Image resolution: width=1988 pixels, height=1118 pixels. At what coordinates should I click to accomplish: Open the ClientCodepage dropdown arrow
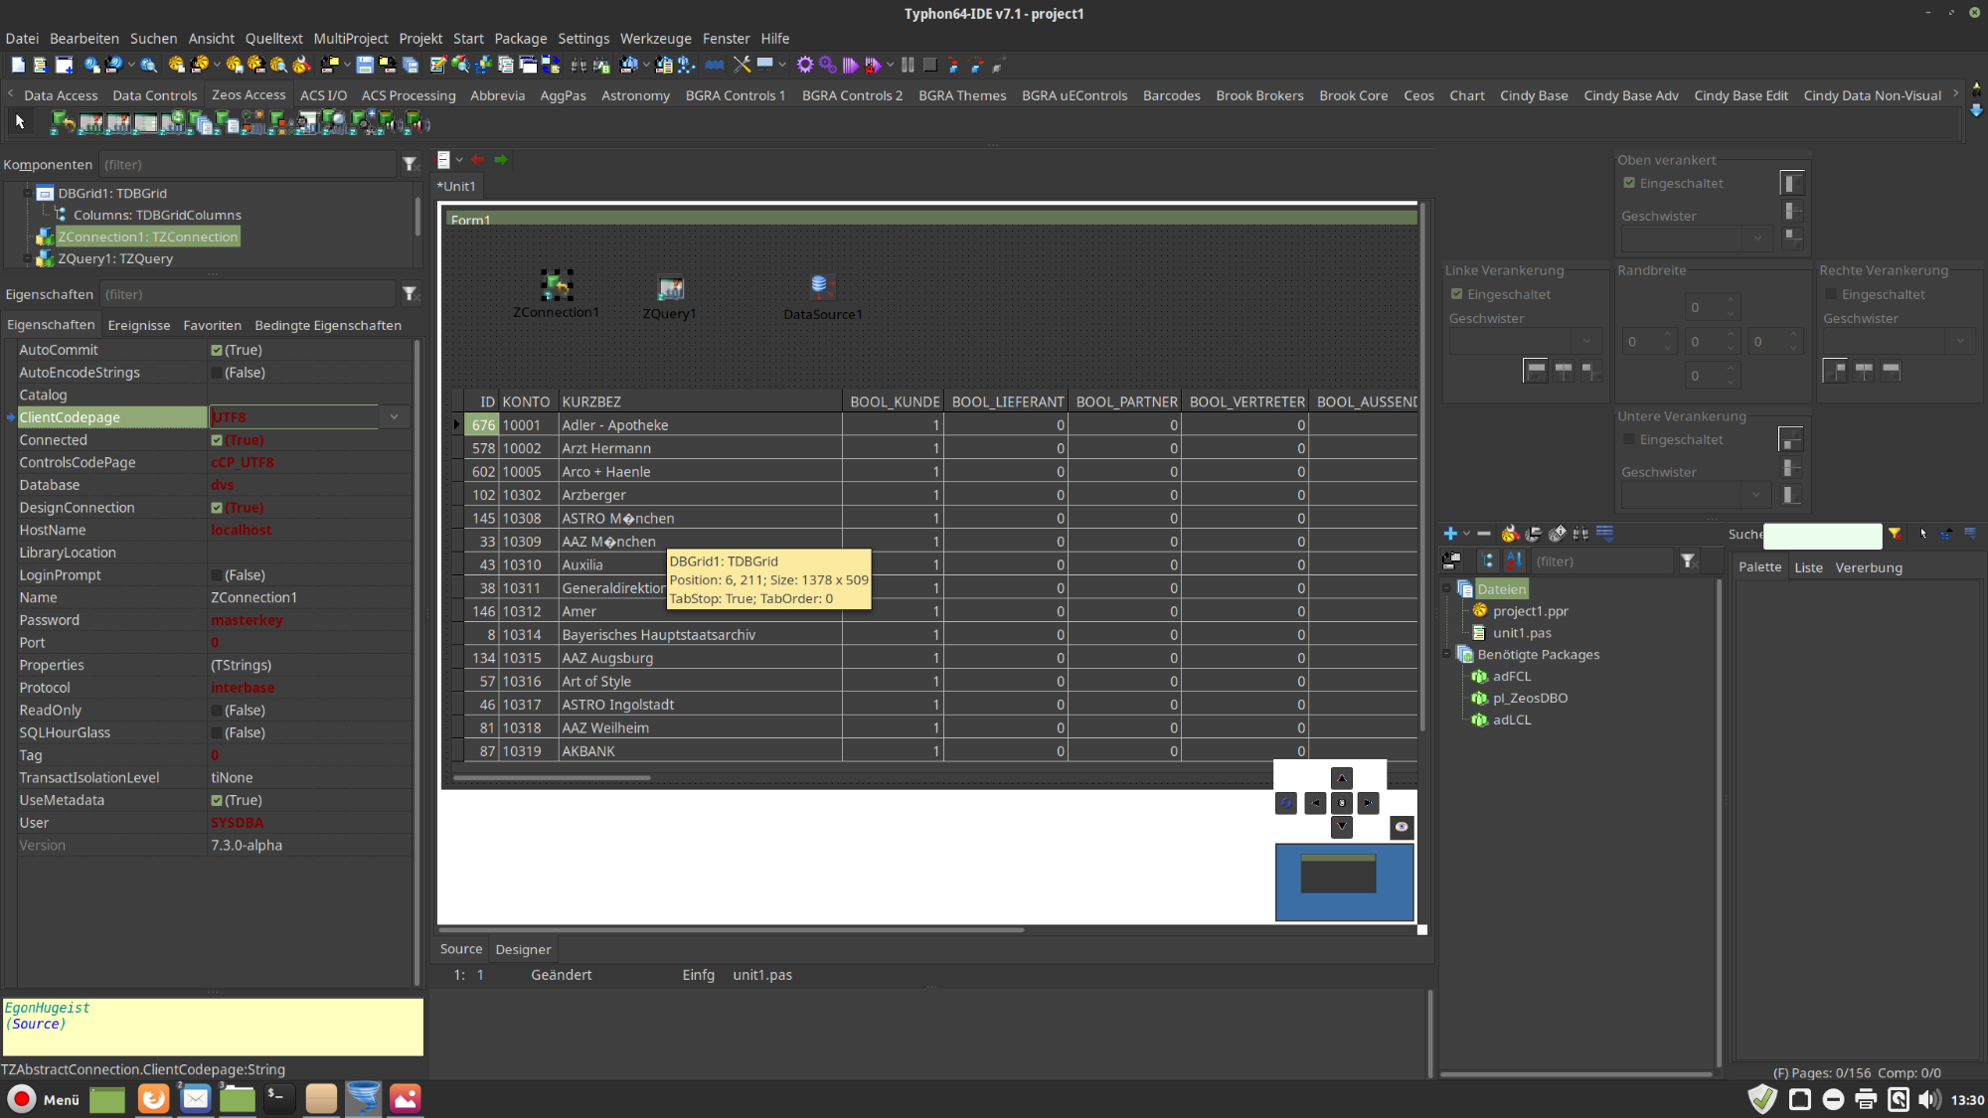pyautogui.click(x=395, y=417)
